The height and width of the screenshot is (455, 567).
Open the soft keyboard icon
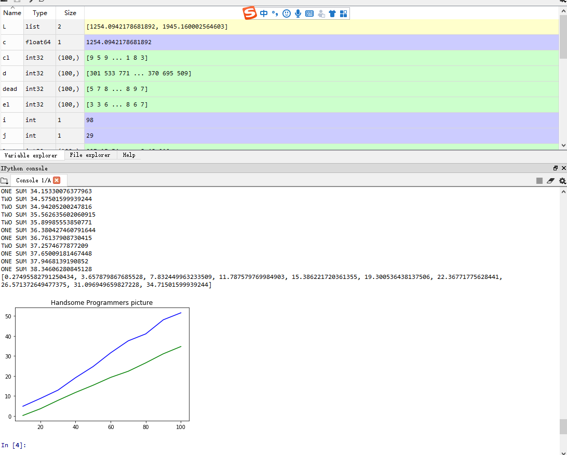click(309, 14)
